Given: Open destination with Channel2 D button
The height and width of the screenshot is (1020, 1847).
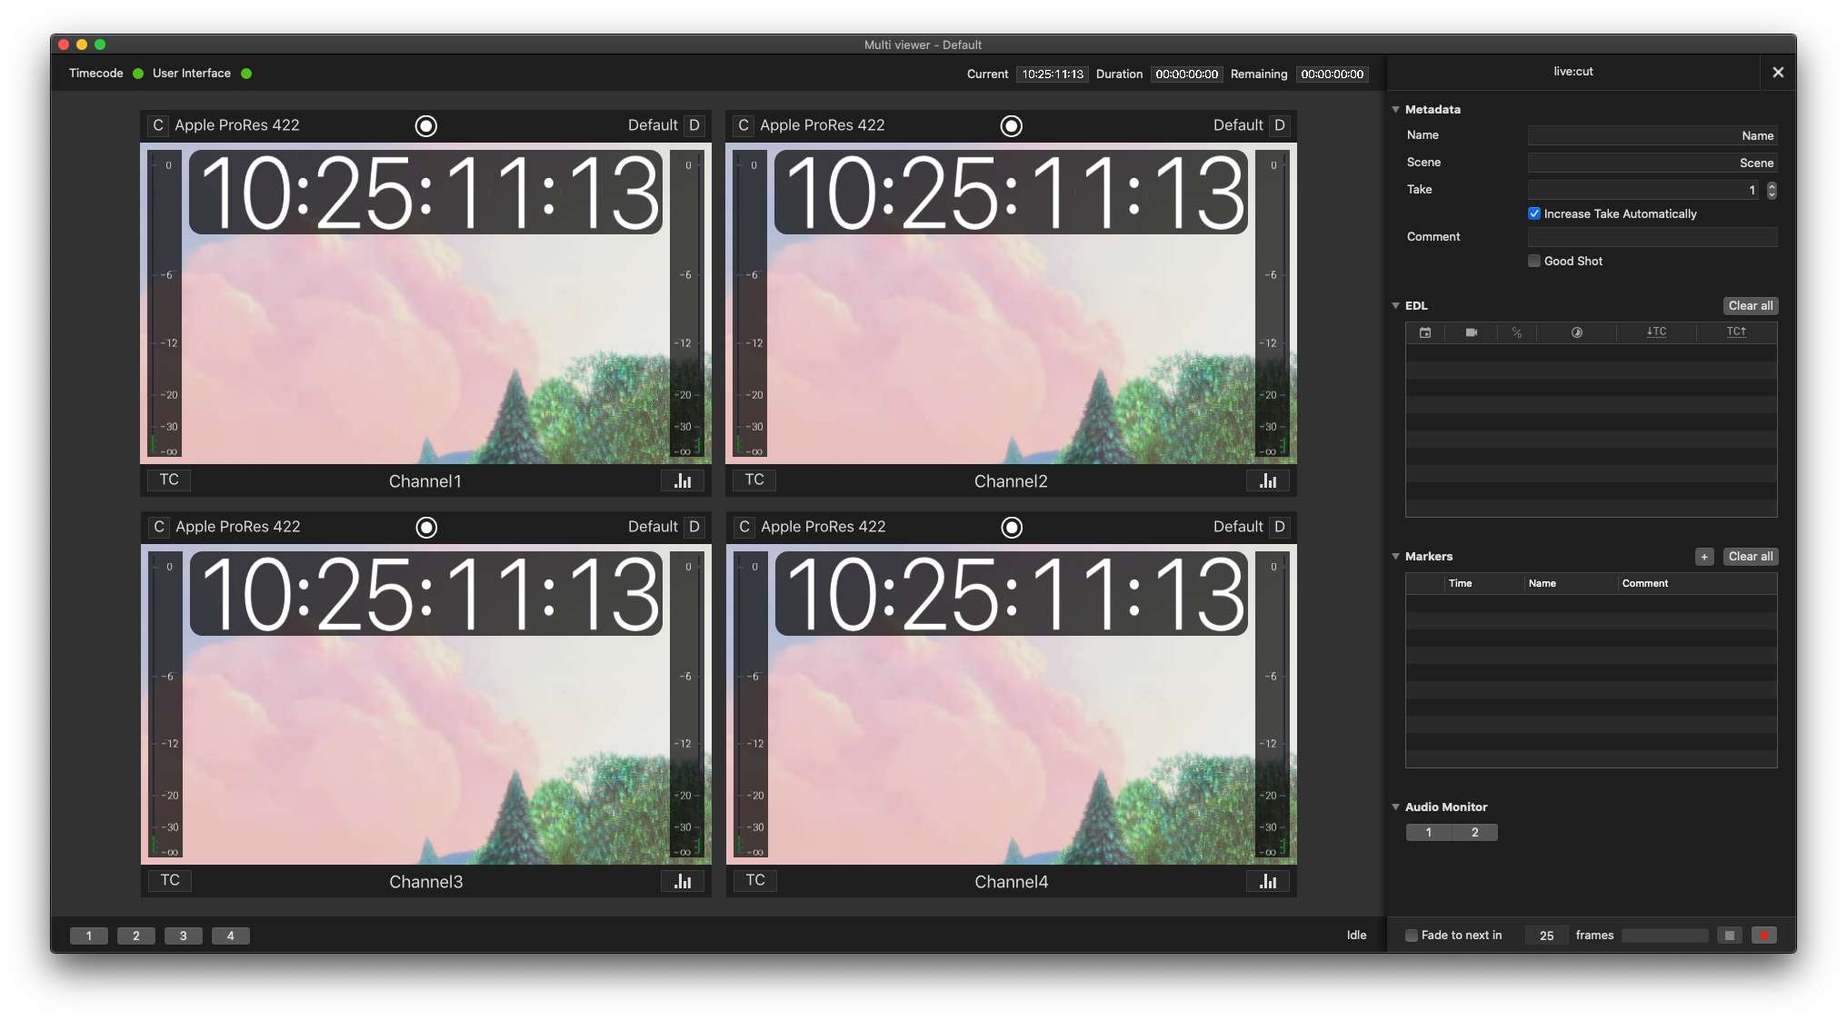Looking at the screenshot, I should coord(1280,125).
